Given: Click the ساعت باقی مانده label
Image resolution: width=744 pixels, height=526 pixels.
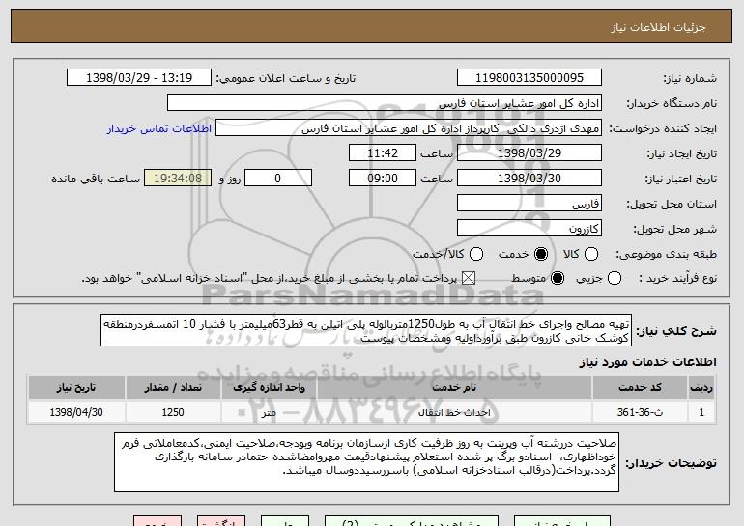Looking at the screenshot, I should point(96,179).
